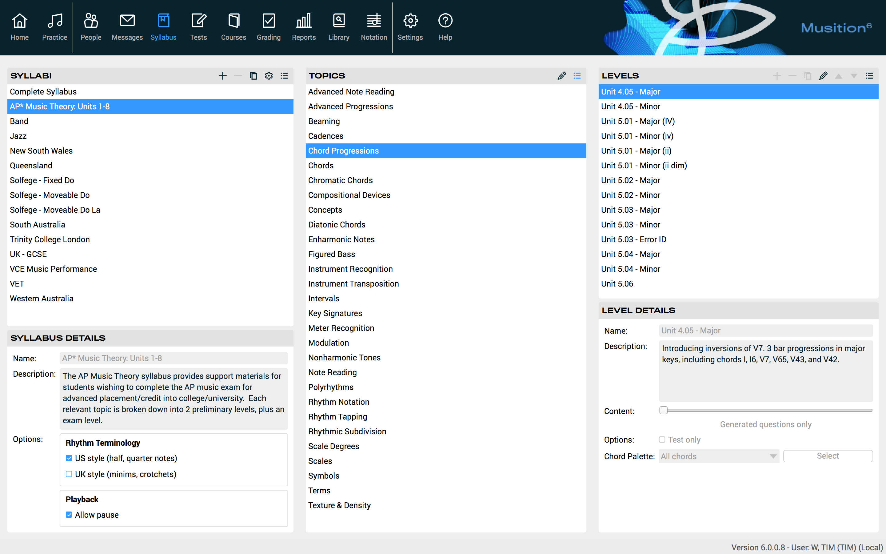The image size is (886, 554).
Task: Click the Chord Palette Select button
Action: (828, 456)
